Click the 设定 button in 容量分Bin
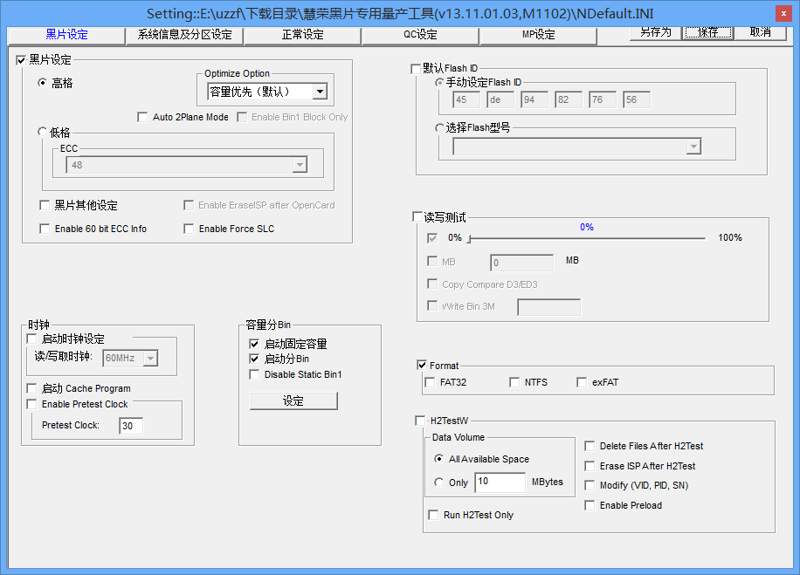Viewport: 800px width, 575px height. 293,400
